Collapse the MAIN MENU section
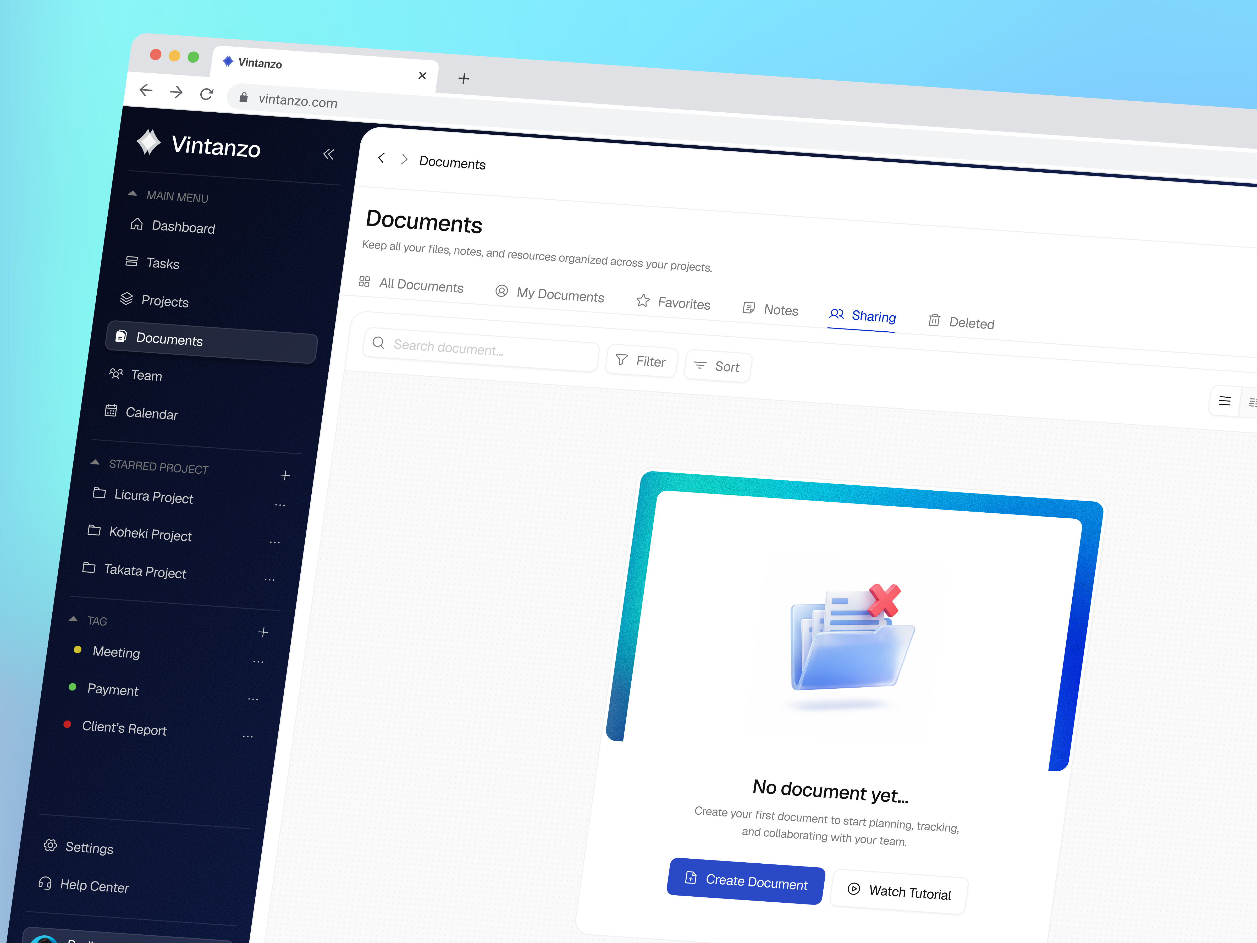The image size is (1257, 943). (x=134, y=194)
